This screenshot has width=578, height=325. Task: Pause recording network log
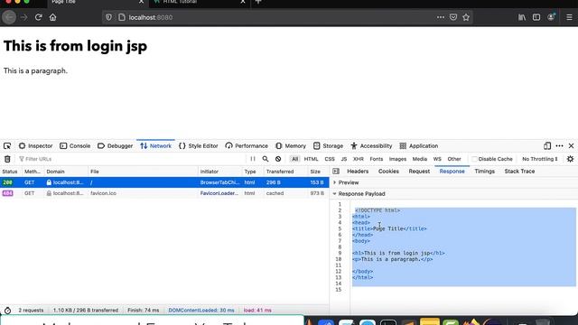tap(253, 159)
